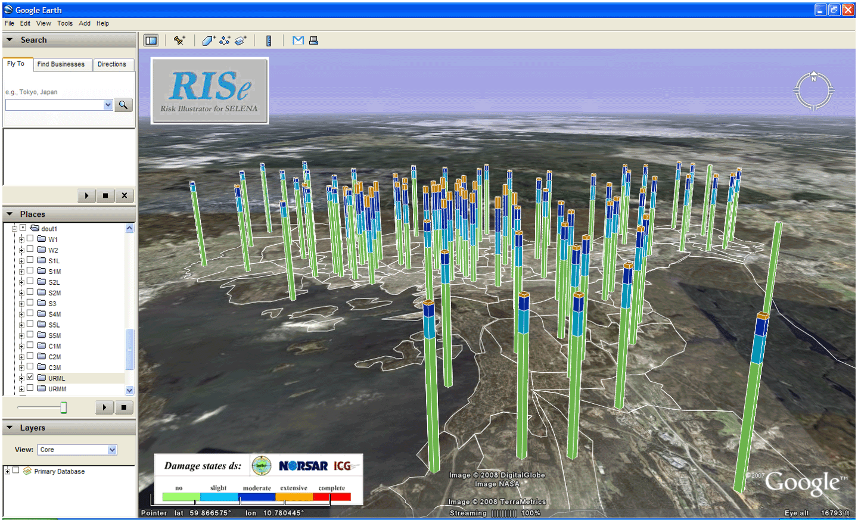Click the Add Placemark pushpin icon
The width and height of the screenshot is (858, 520).
pyautogui.click(x=179, y=41)
